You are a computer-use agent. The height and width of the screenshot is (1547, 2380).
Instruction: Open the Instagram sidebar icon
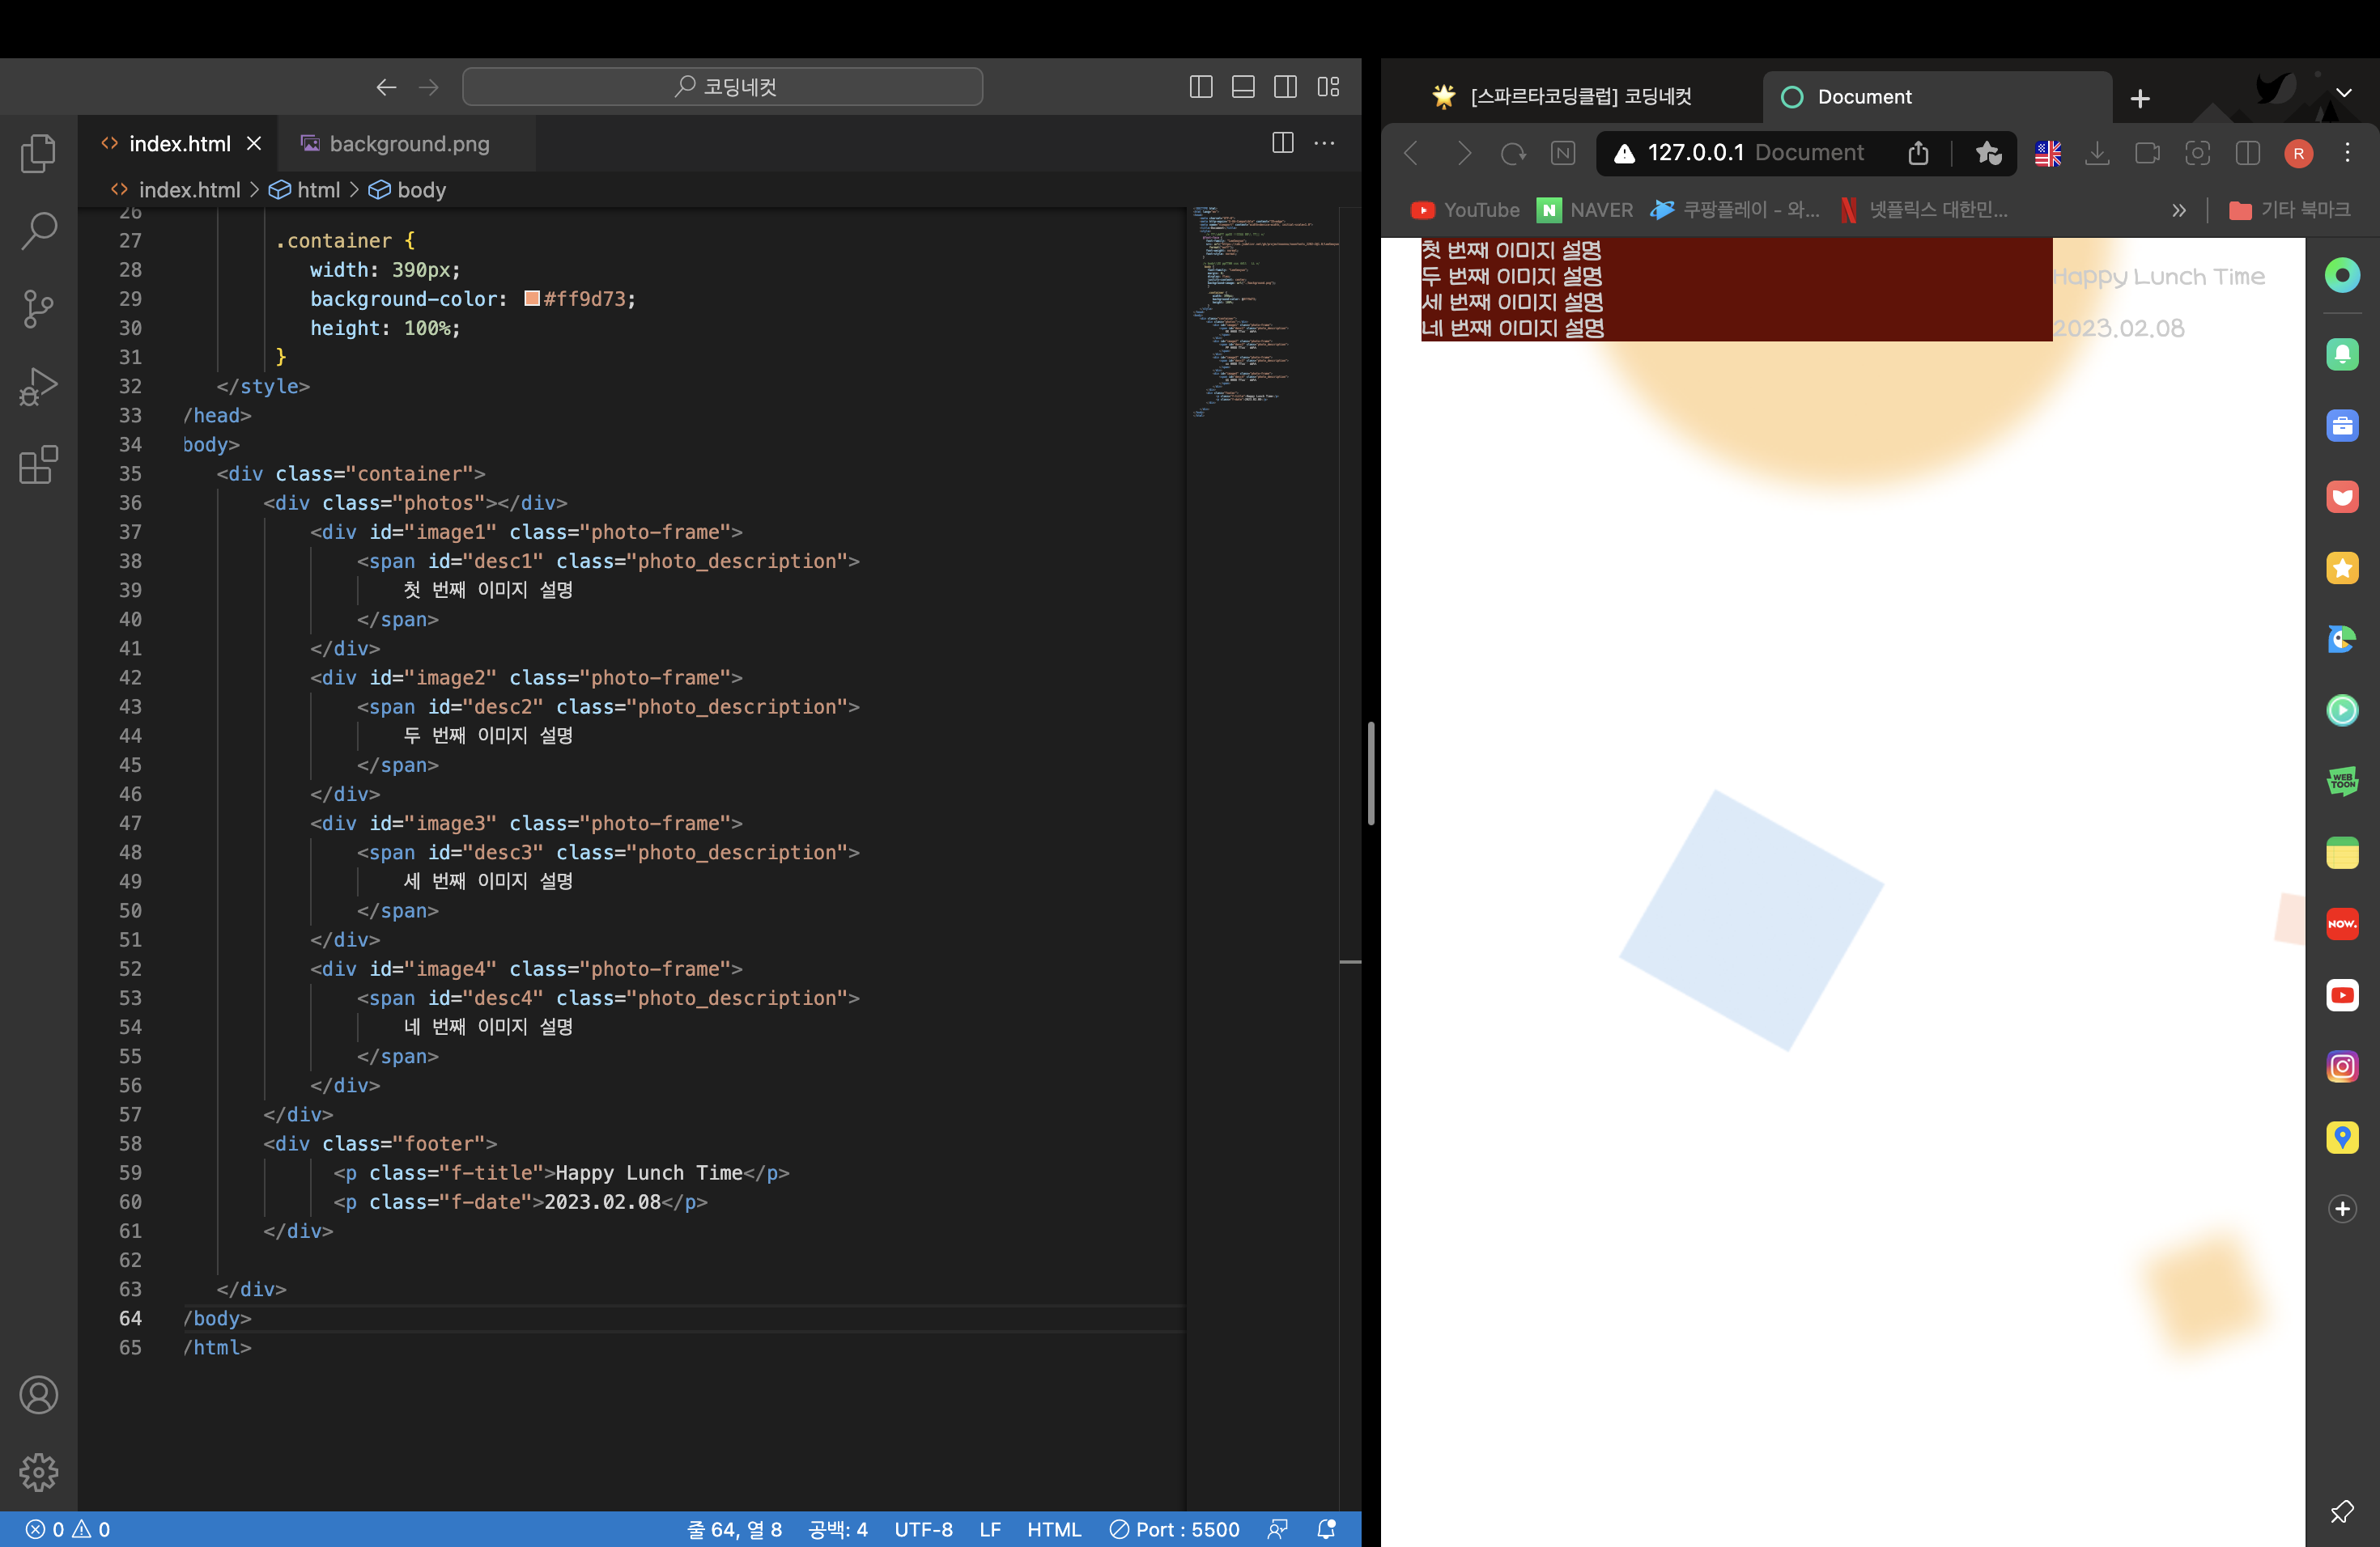click(x=2342, y=1066)
